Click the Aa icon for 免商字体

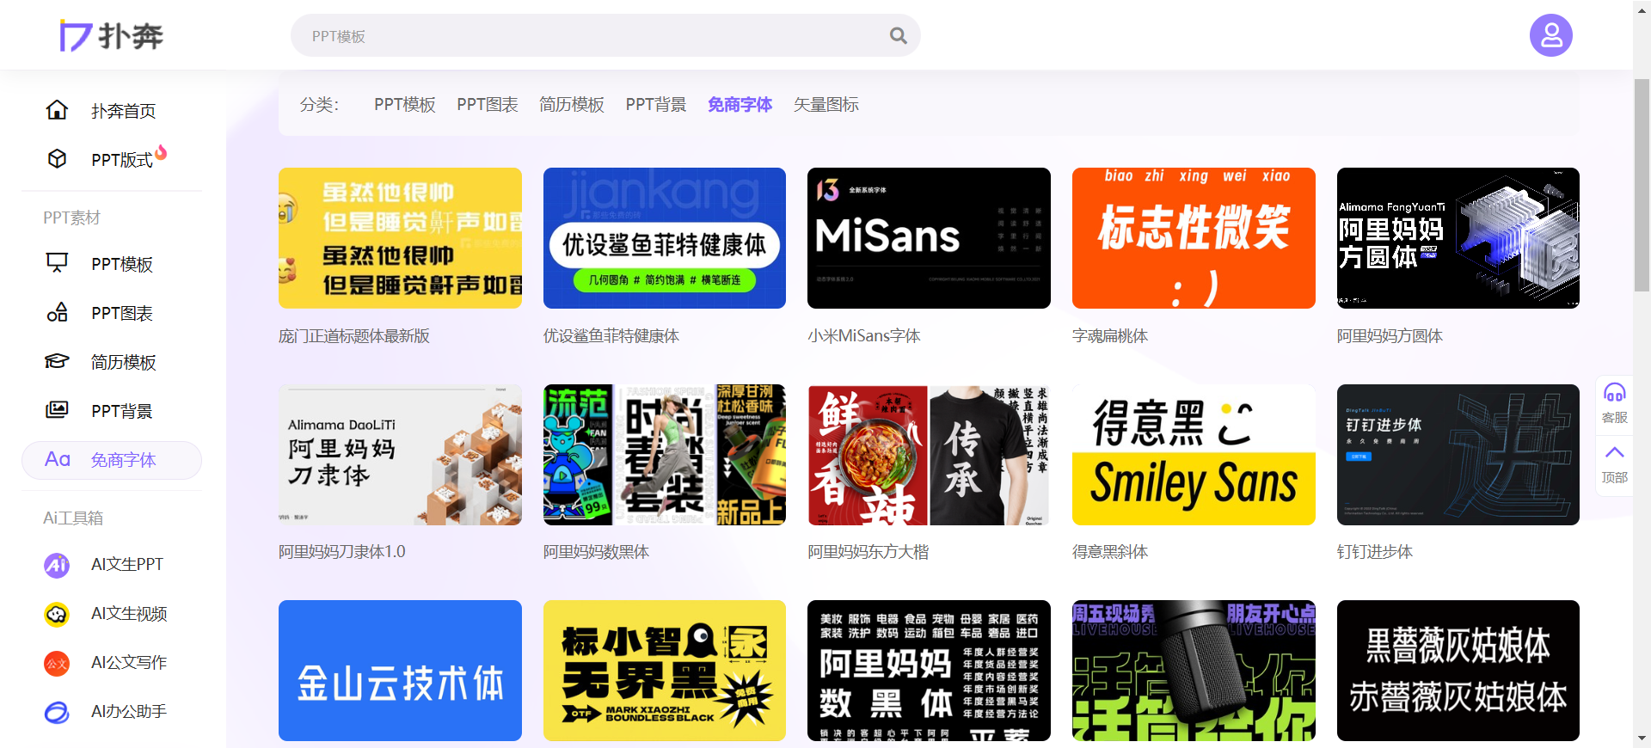58,459
